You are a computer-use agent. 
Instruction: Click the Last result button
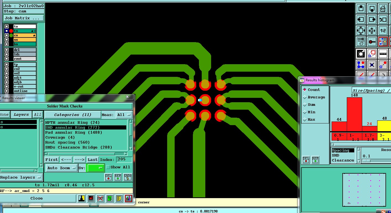coord(93,160)
